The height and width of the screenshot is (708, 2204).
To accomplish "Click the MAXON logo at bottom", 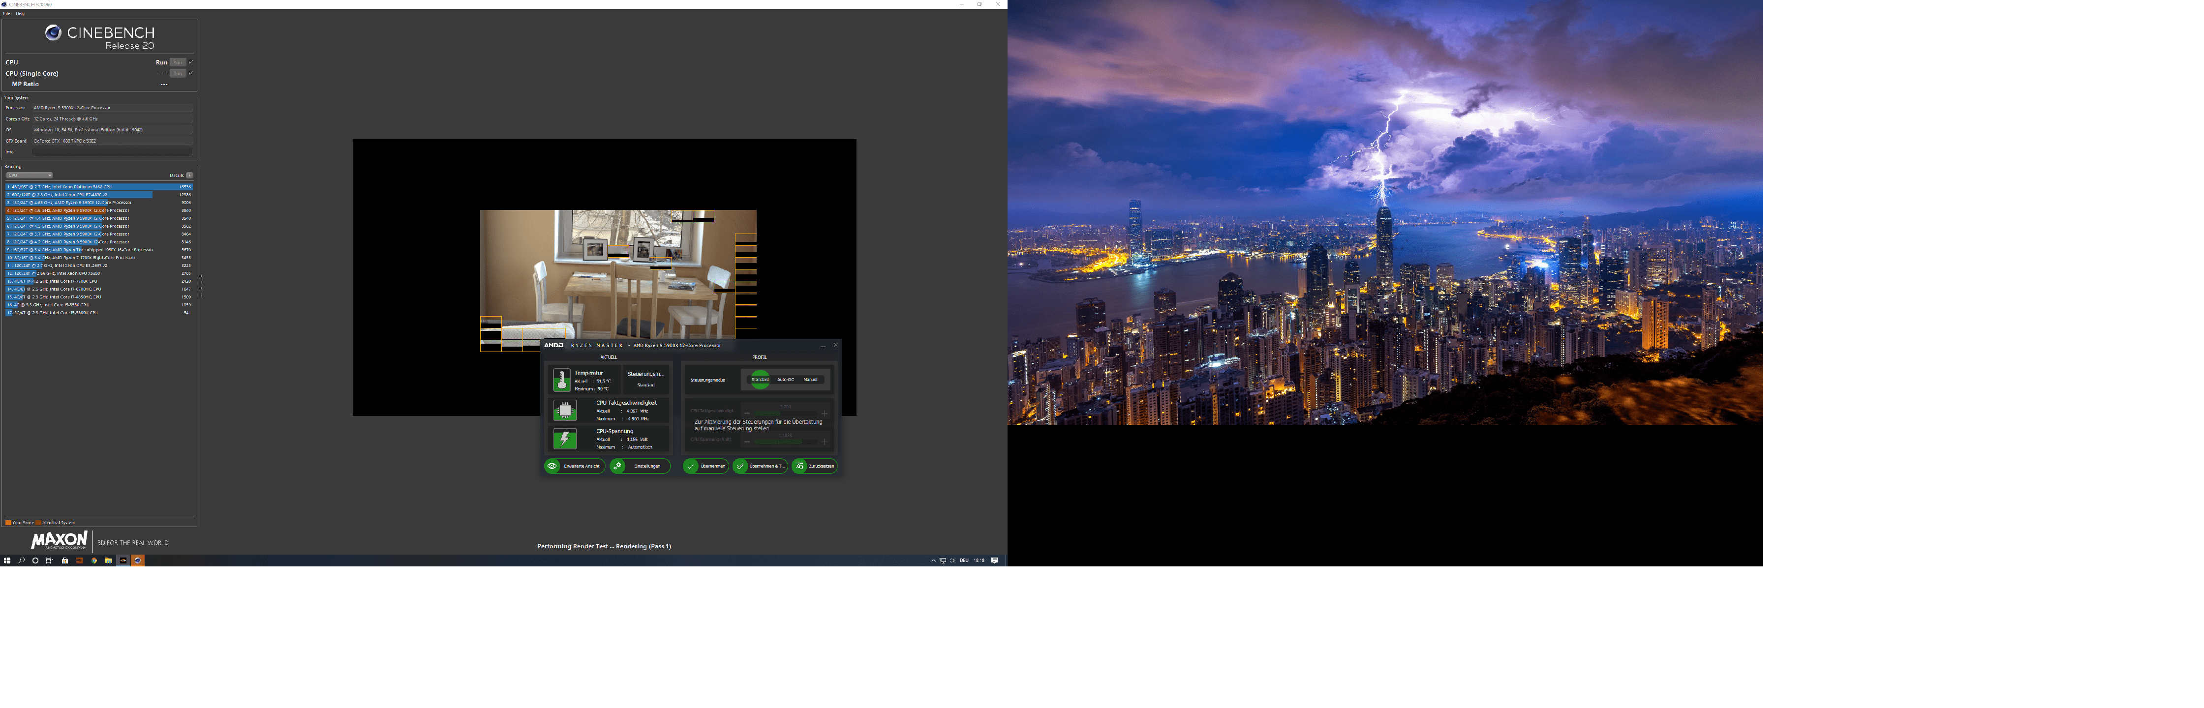I will (x=59, y=540).
